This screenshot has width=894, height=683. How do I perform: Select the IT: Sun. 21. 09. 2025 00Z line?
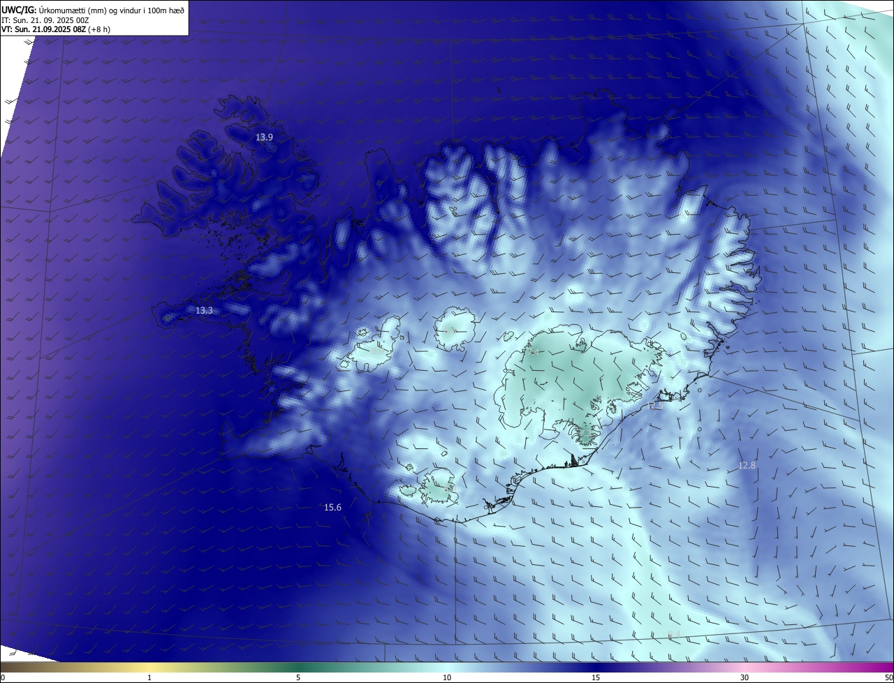tap(45, 20)
